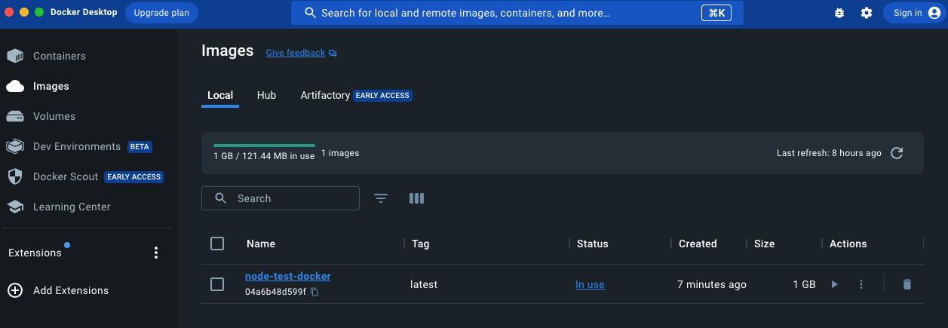
Task: Toggle the select-all images checkbox
Action: (x=217, y=244)
